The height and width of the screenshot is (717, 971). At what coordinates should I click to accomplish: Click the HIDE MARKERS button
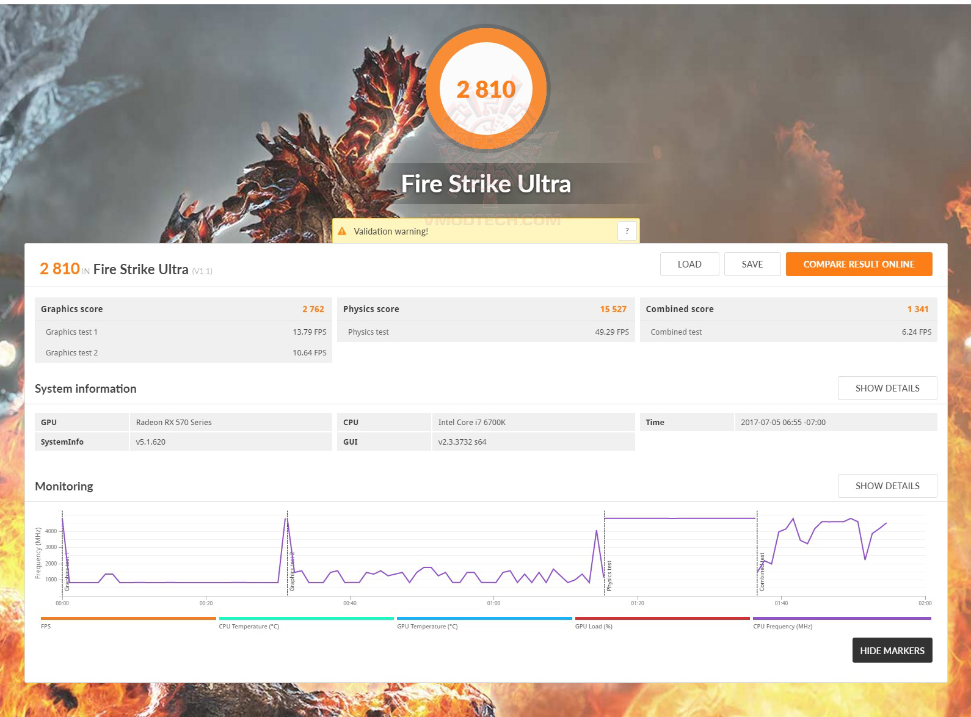point(892,650)
